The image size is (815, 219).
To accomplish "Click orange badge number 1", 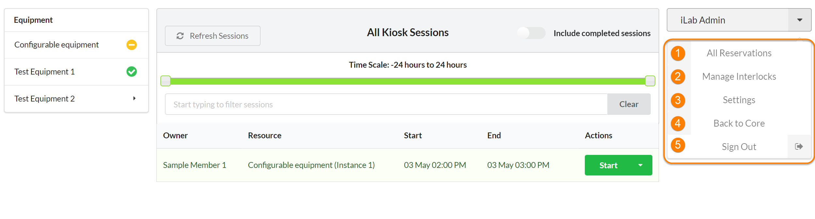I will pyautogui.click(x=678, y=53).
